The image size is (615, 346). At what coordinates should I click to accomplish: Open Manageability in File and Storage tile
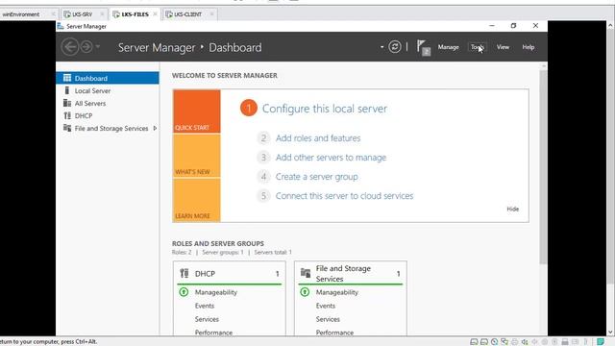(337, 292)
